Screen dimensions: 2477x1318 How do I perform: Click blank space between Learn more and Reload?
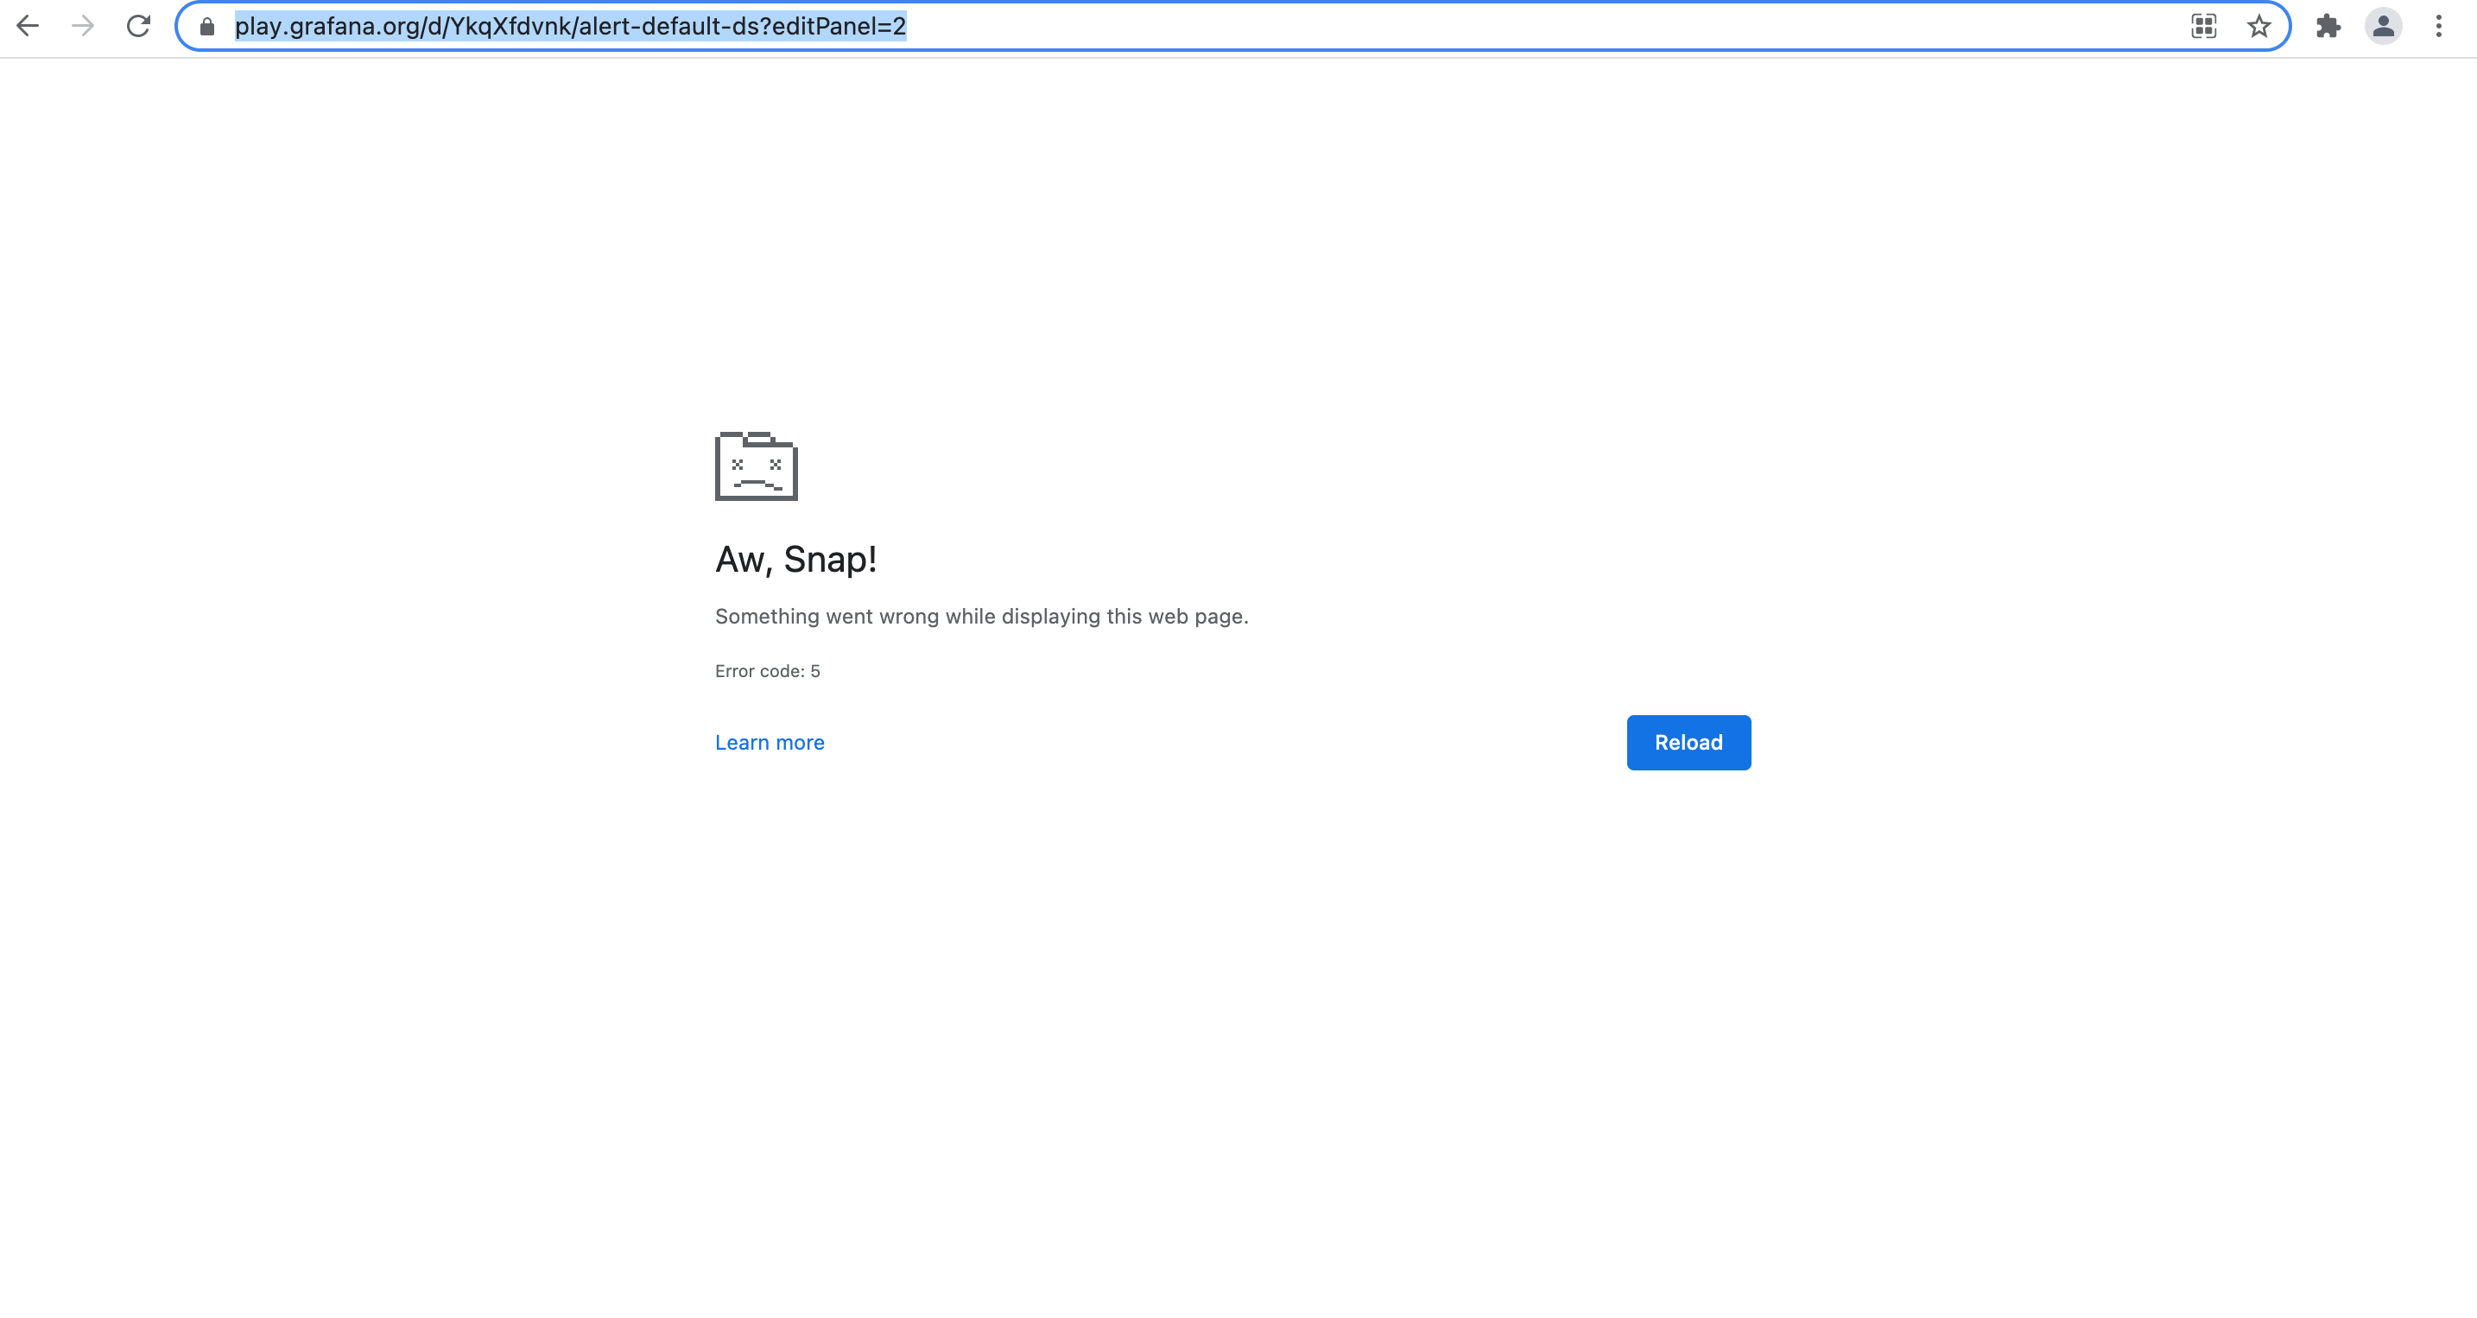(1221, 742)
